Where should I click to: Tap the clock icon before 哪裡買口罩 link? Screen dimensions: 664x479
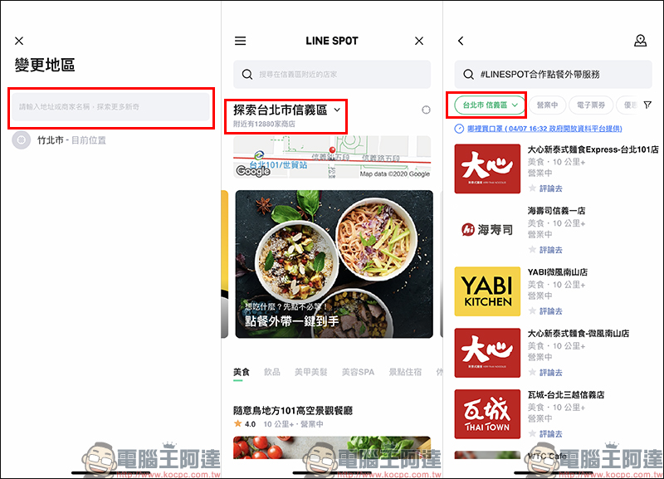point(459,129)
